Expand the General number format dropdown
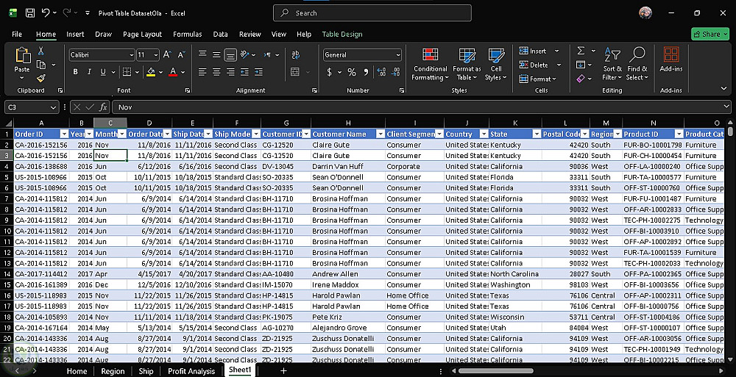 [x=398, y=55]
